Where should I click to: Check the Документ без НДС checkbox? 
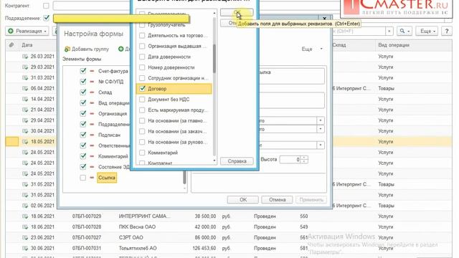pos(142,100)
